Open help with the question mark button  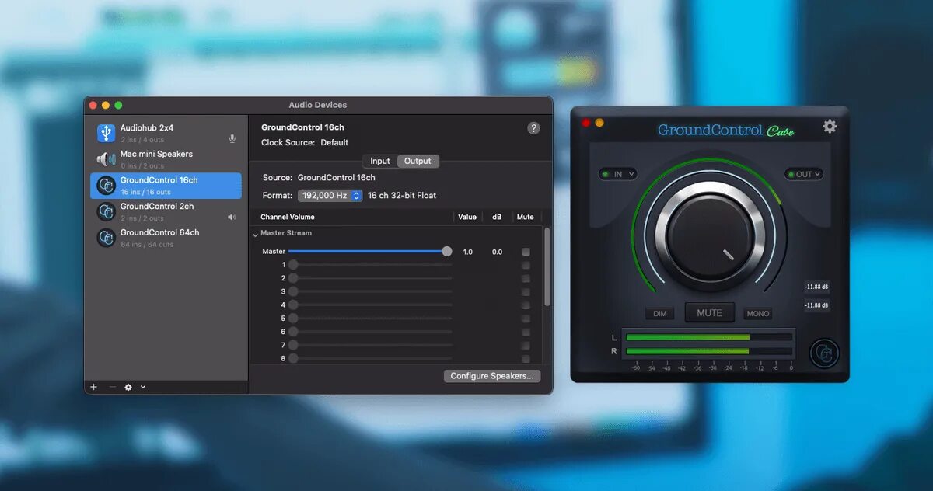point(533,128)
